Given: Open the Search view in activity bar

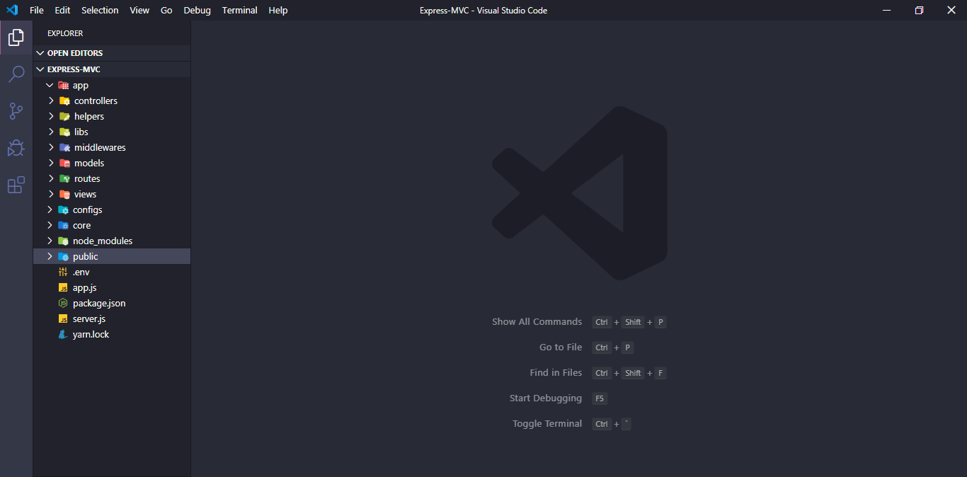Looking at the screenshot, I should click(x=16, y=74).
